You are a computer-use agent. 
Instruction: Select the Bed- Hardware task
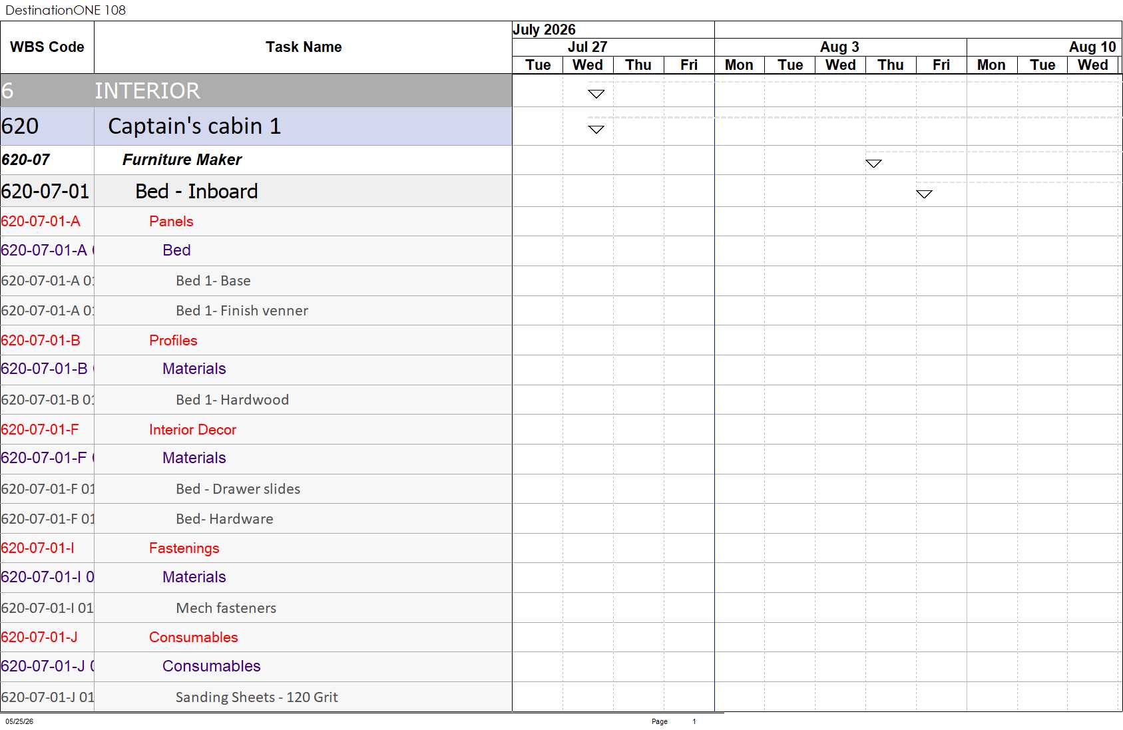tap(224, 519)
